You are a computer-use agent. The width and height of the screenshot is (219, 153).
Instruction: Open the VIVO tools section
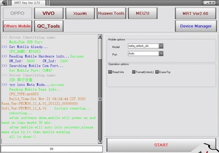[x=49, y=13]
